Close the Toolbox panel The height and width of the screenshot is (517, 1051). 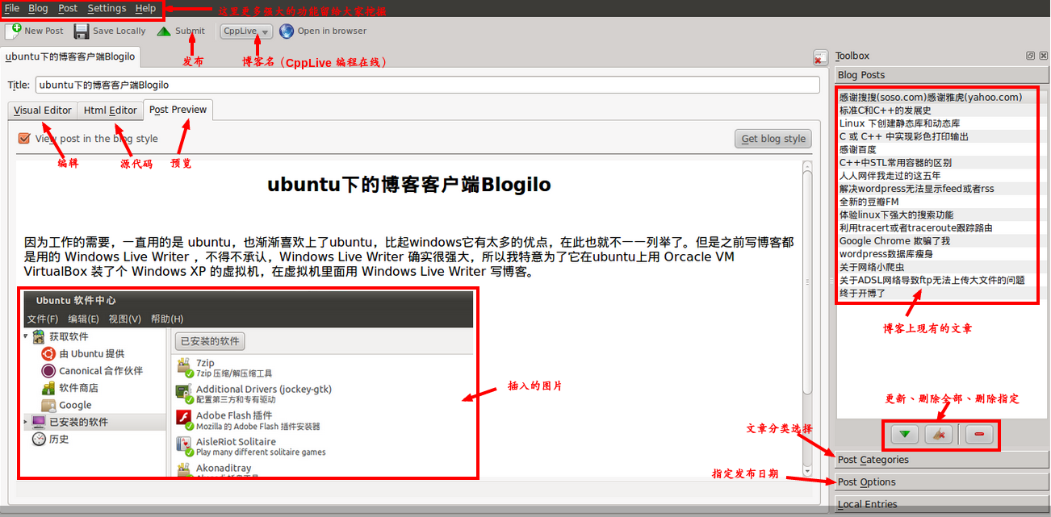[x=1043, y=56]
